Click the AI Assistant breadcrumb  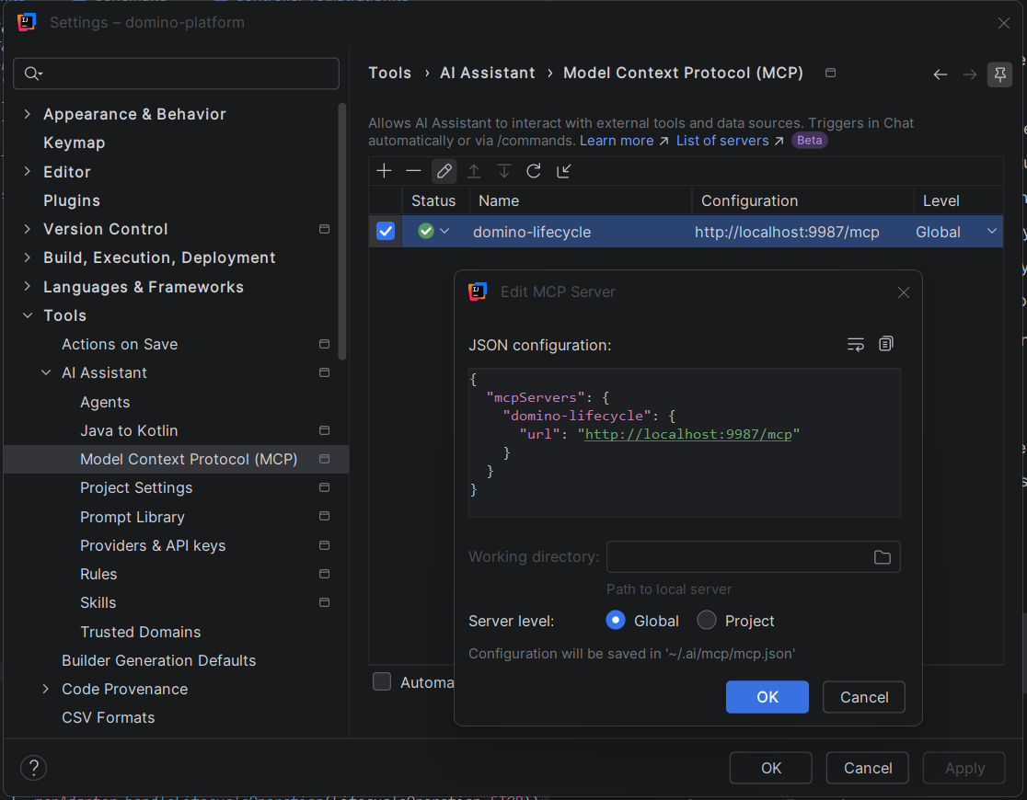coord(488,73)
